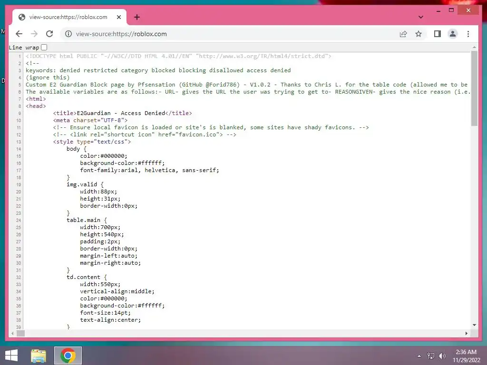The height and width of the screenshot is (365, 487).
Task: Click the forward navigation arrow
Action: click(x=34, y=34)
